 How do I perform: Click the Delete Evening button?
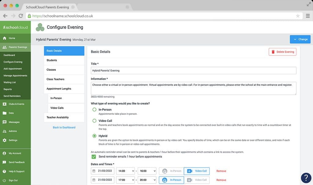(283, 52)
